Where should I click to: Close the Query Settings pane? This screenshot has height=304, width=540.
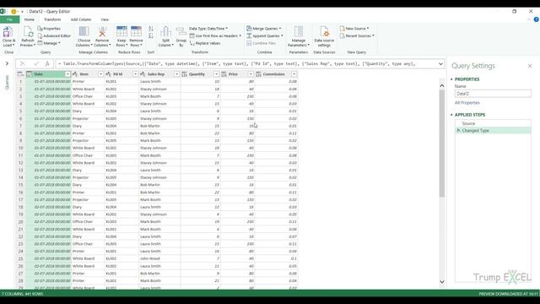tap(530, 66)
